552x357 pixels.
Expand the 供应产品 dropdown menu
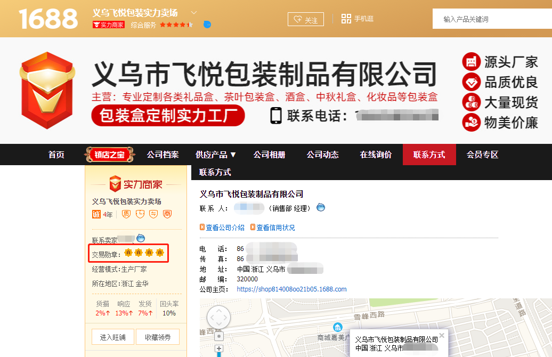point(215,155)
